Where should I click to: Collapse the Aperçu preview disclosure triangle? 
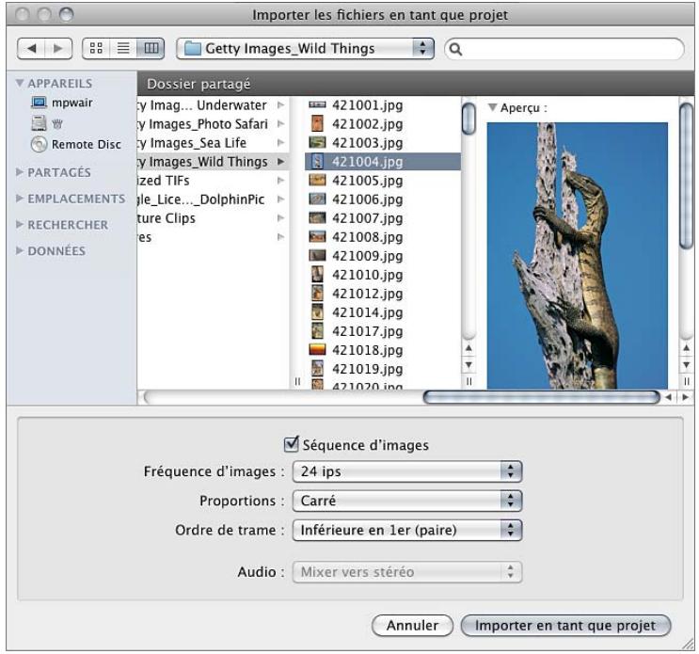click(x=492, y=107)
